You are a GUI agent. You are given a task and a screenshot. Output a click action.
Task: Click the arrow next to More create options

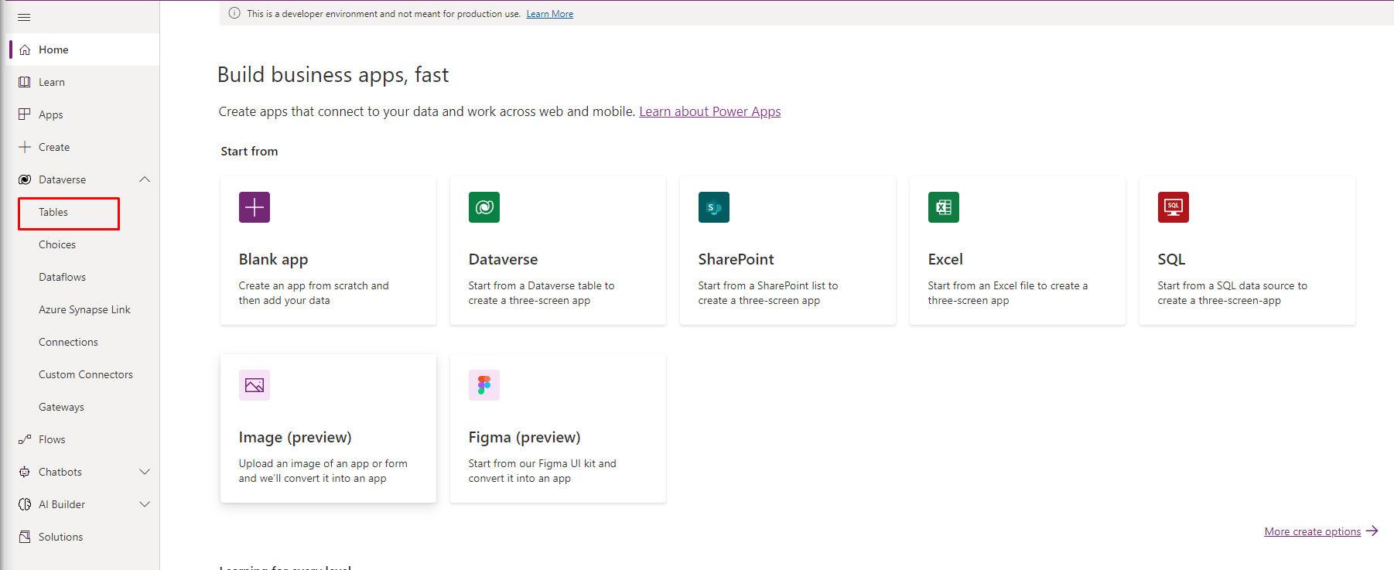[1372, 531]
